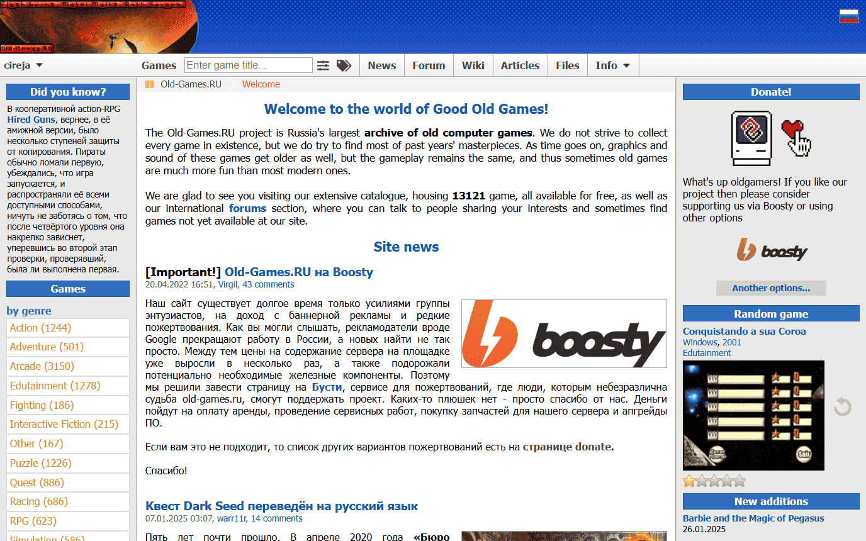This screenshot has width=866, height=541.
Task: Click the tags icon beside search
Action: pyautogui.click(x=344, y=65)
